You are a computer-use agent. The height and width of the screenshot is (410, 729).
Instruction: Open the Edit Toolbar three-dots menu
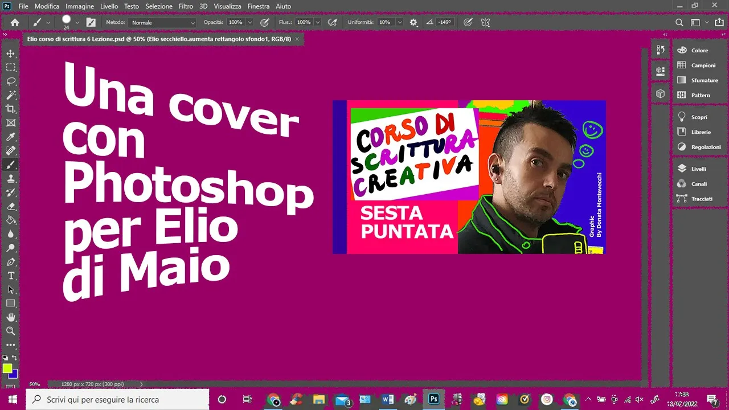pyautogui.click(x=11, y=345)
